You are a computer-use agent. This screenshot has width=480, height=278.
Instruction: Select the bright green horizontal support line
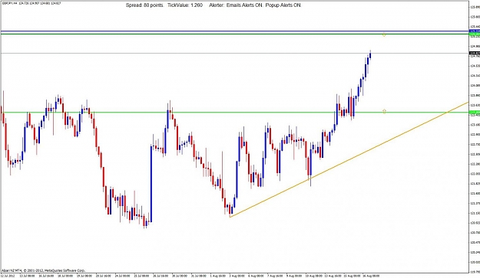(x=234, y=113)
